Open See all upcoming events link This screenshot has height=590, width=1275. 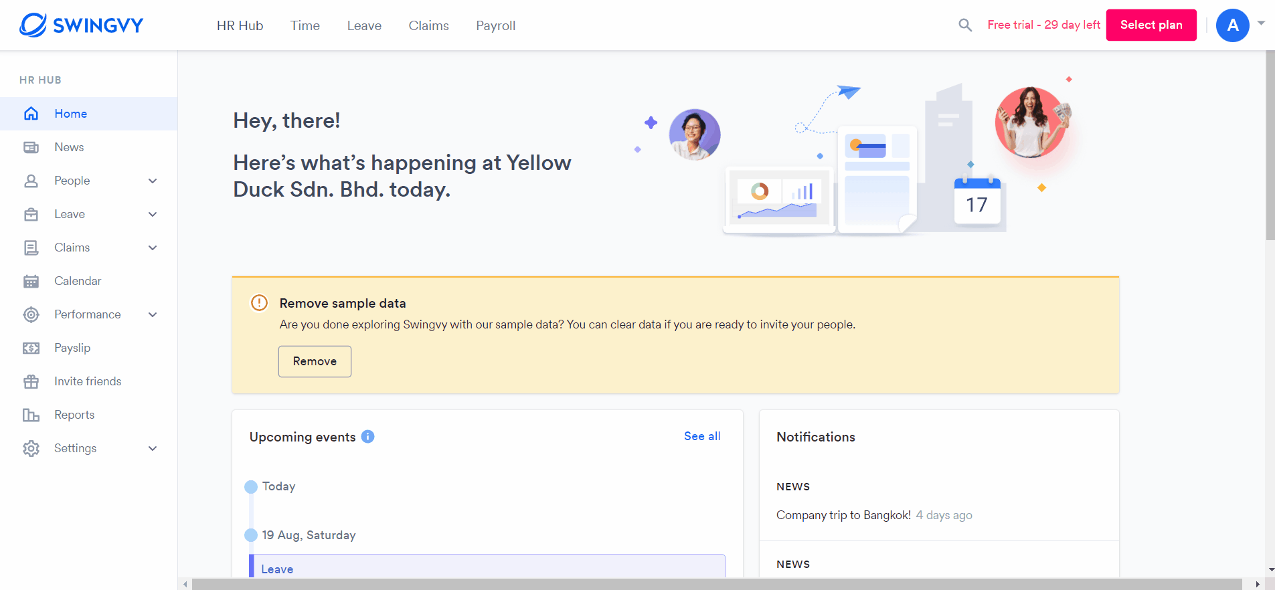tap(701, 436)
